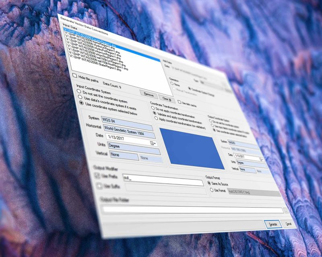Open the output Date calendar dropdown icon
This screenshot has width=322, height=257.
261,159
